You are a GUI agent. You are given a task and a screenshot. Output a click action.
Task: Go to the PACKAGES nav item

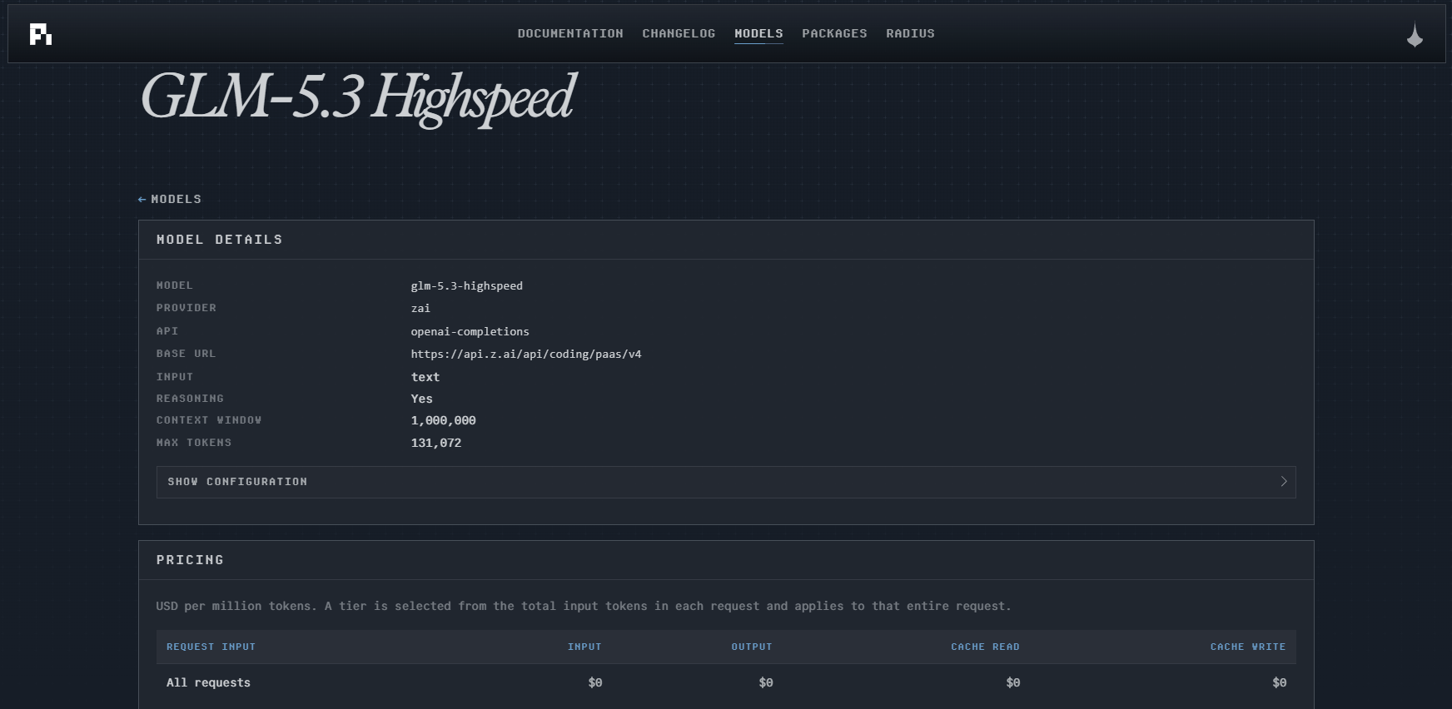click(x=834, y=33)
